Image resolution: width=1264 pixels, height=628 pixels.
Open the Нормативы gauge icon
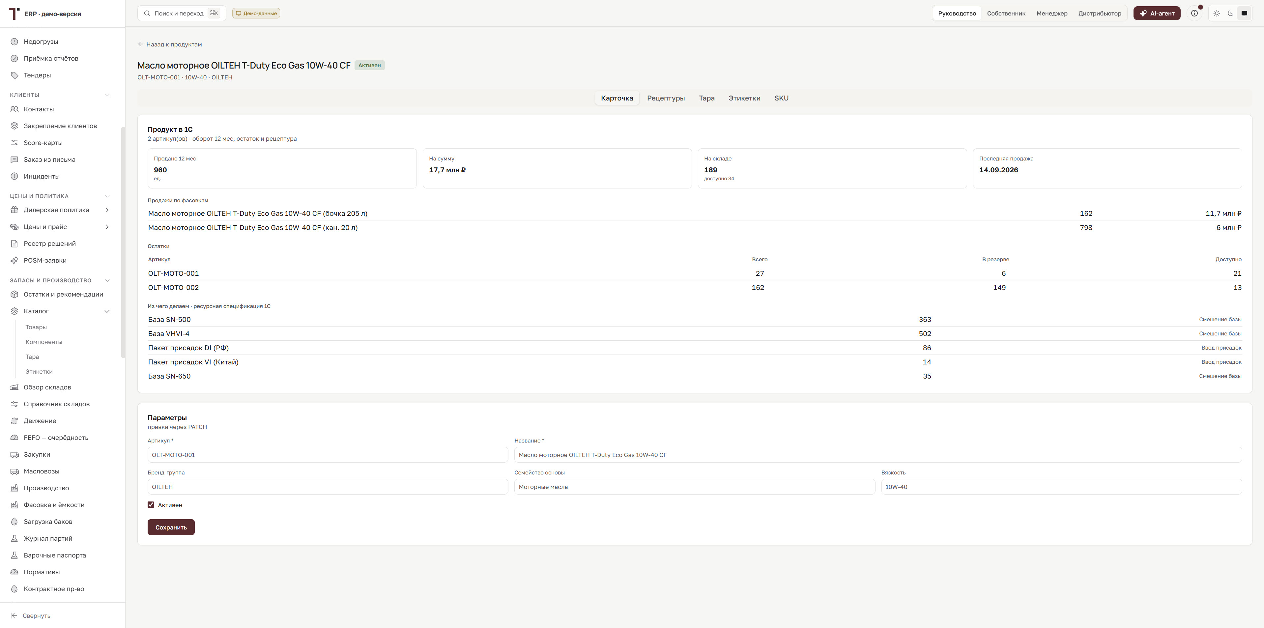pos(14,572)
